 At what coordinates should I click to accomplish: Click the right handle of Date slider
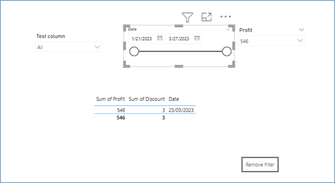[x=226, y=52]
